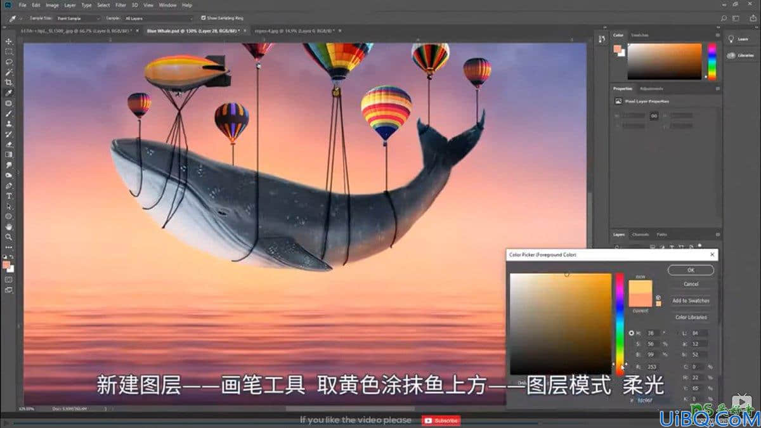This screenshot has width=761, height=428.
Task: Select the Brush tool
Action: [9, 113]
